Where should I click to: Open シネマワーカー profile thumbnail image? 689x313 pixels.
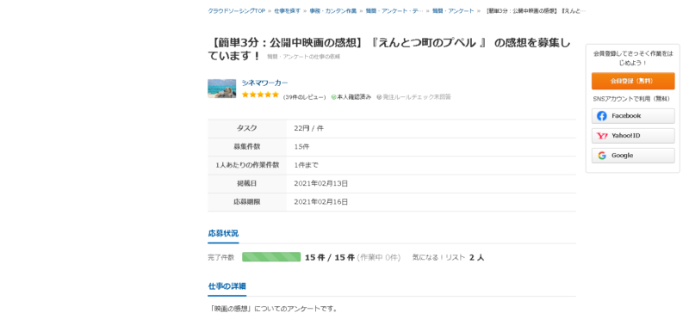[222, 89]
